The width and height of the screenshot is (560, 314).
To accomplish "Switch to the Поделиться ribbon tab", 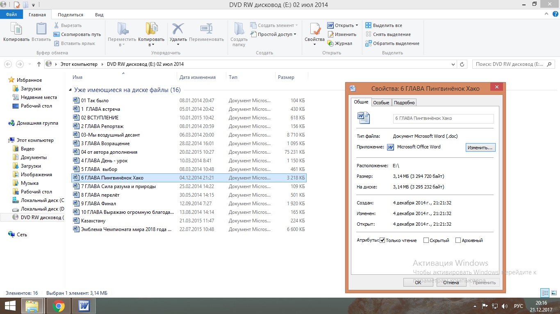I will (x=71, y=15).
